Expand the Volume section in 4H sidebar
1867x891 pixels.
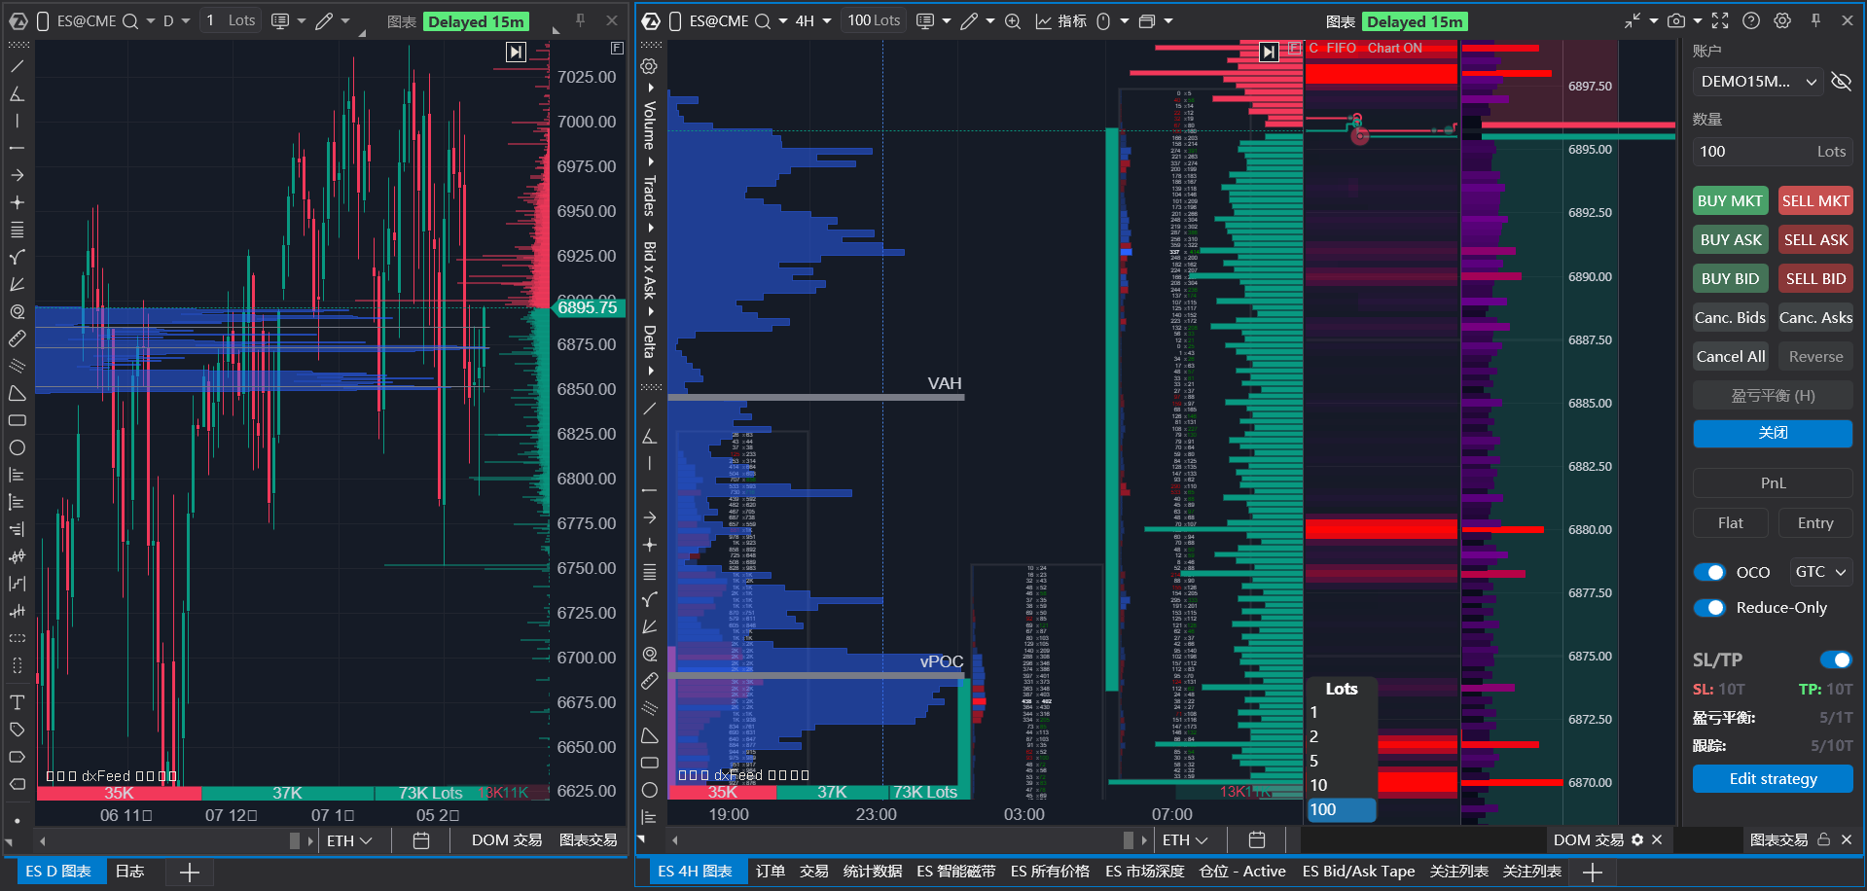point(649,125)
